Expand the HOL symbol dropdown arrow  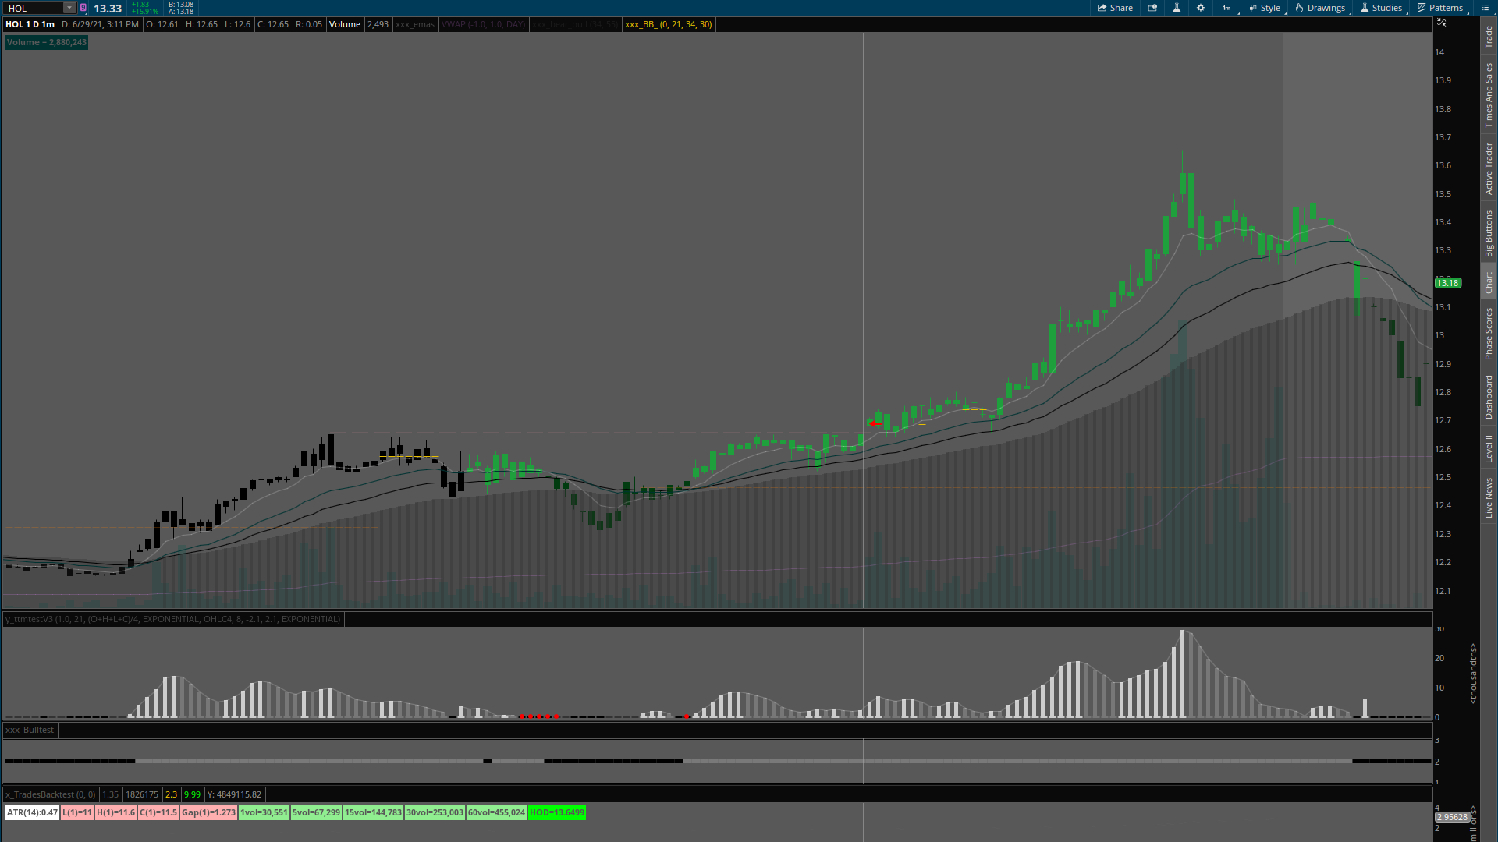69,8
